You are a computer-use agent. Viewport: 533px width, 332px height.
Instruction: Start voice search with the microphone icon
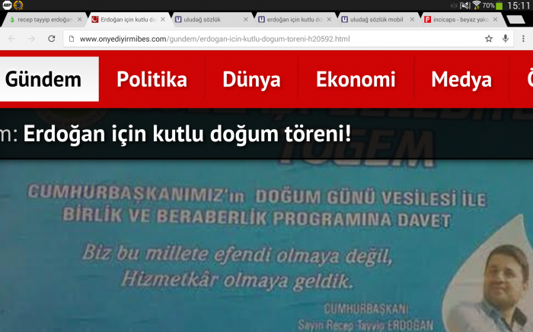pos(506,39)
